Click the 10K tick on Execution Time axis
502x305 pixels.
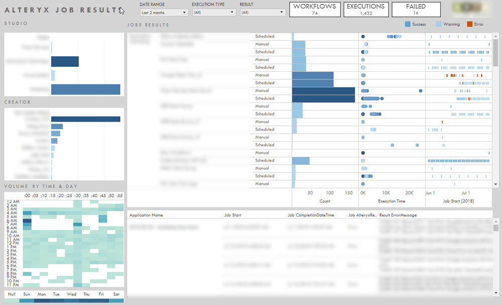coord(386,193)
